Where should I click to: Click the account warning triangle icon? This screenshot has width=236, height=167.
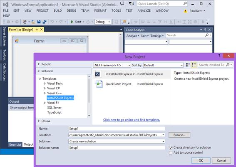[x=185, y=11]
